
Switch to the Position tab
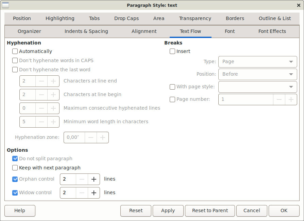coord(22,18)
